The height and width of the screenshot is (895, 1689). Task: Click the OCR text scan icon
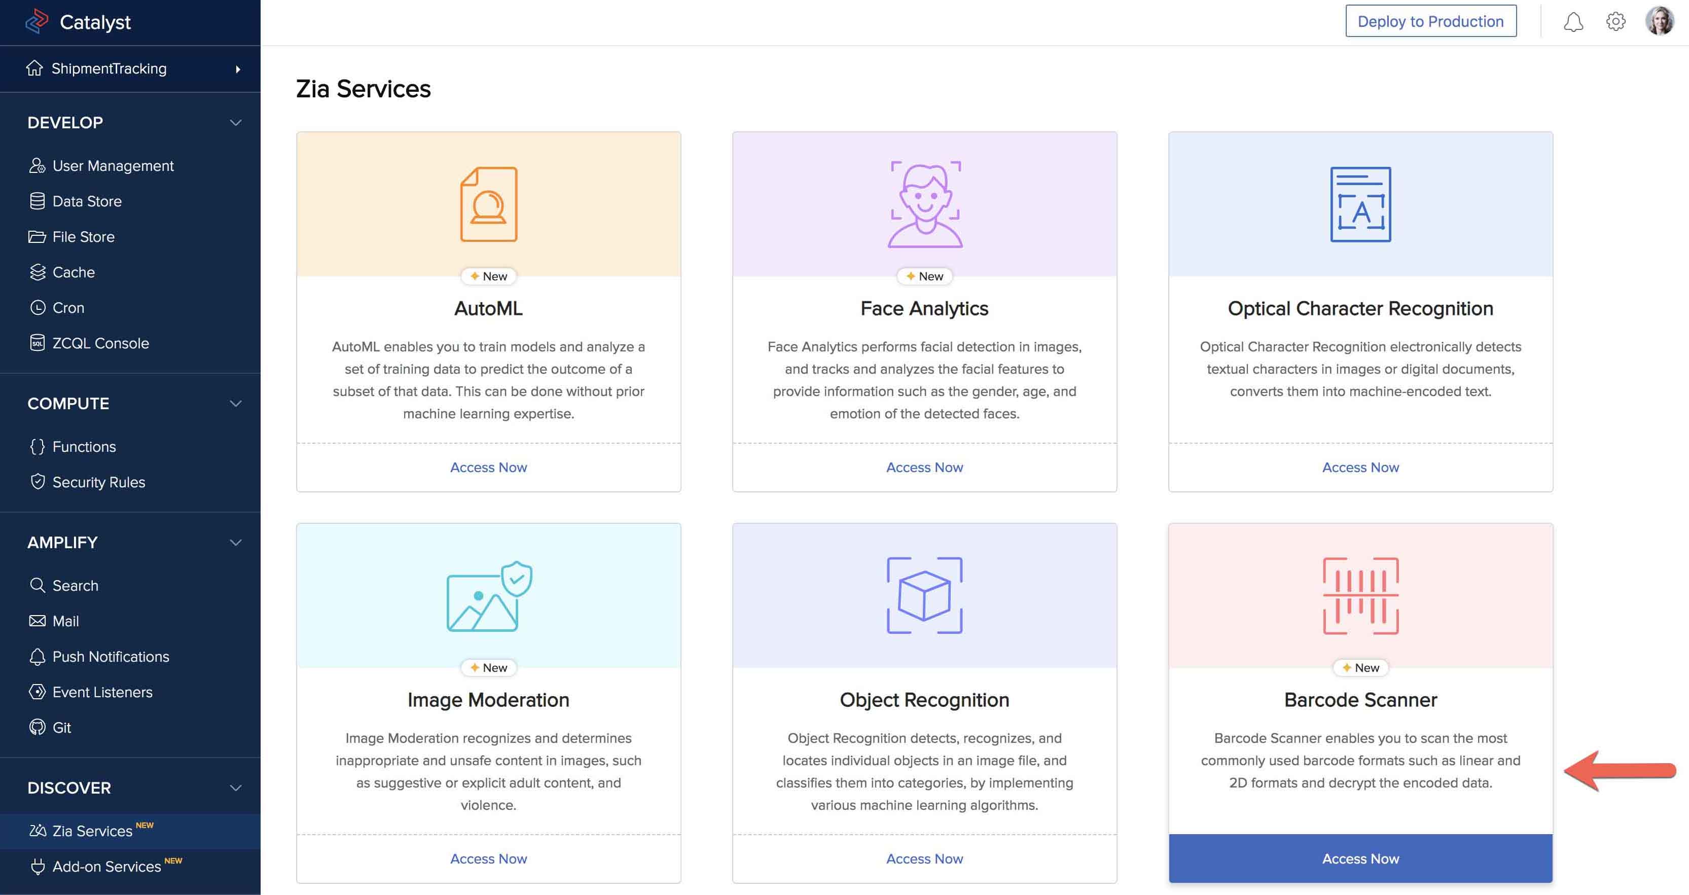1360,204
